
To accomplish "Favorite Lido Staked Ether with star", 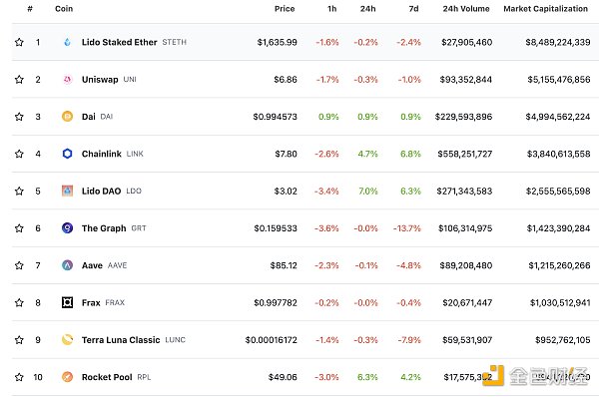I will tap(19, 42).
